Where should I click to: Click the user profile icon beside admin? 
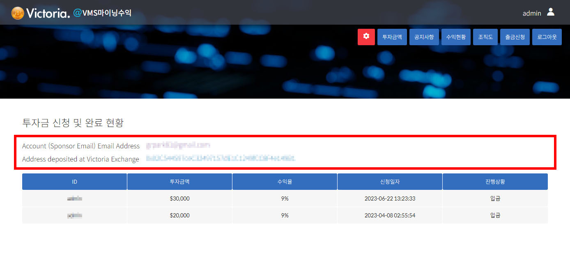[551, 12]
